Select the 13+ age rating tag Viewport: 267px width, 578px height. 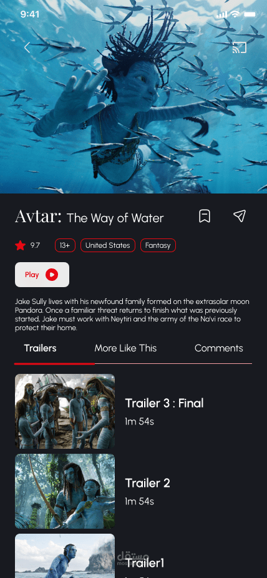65,245
